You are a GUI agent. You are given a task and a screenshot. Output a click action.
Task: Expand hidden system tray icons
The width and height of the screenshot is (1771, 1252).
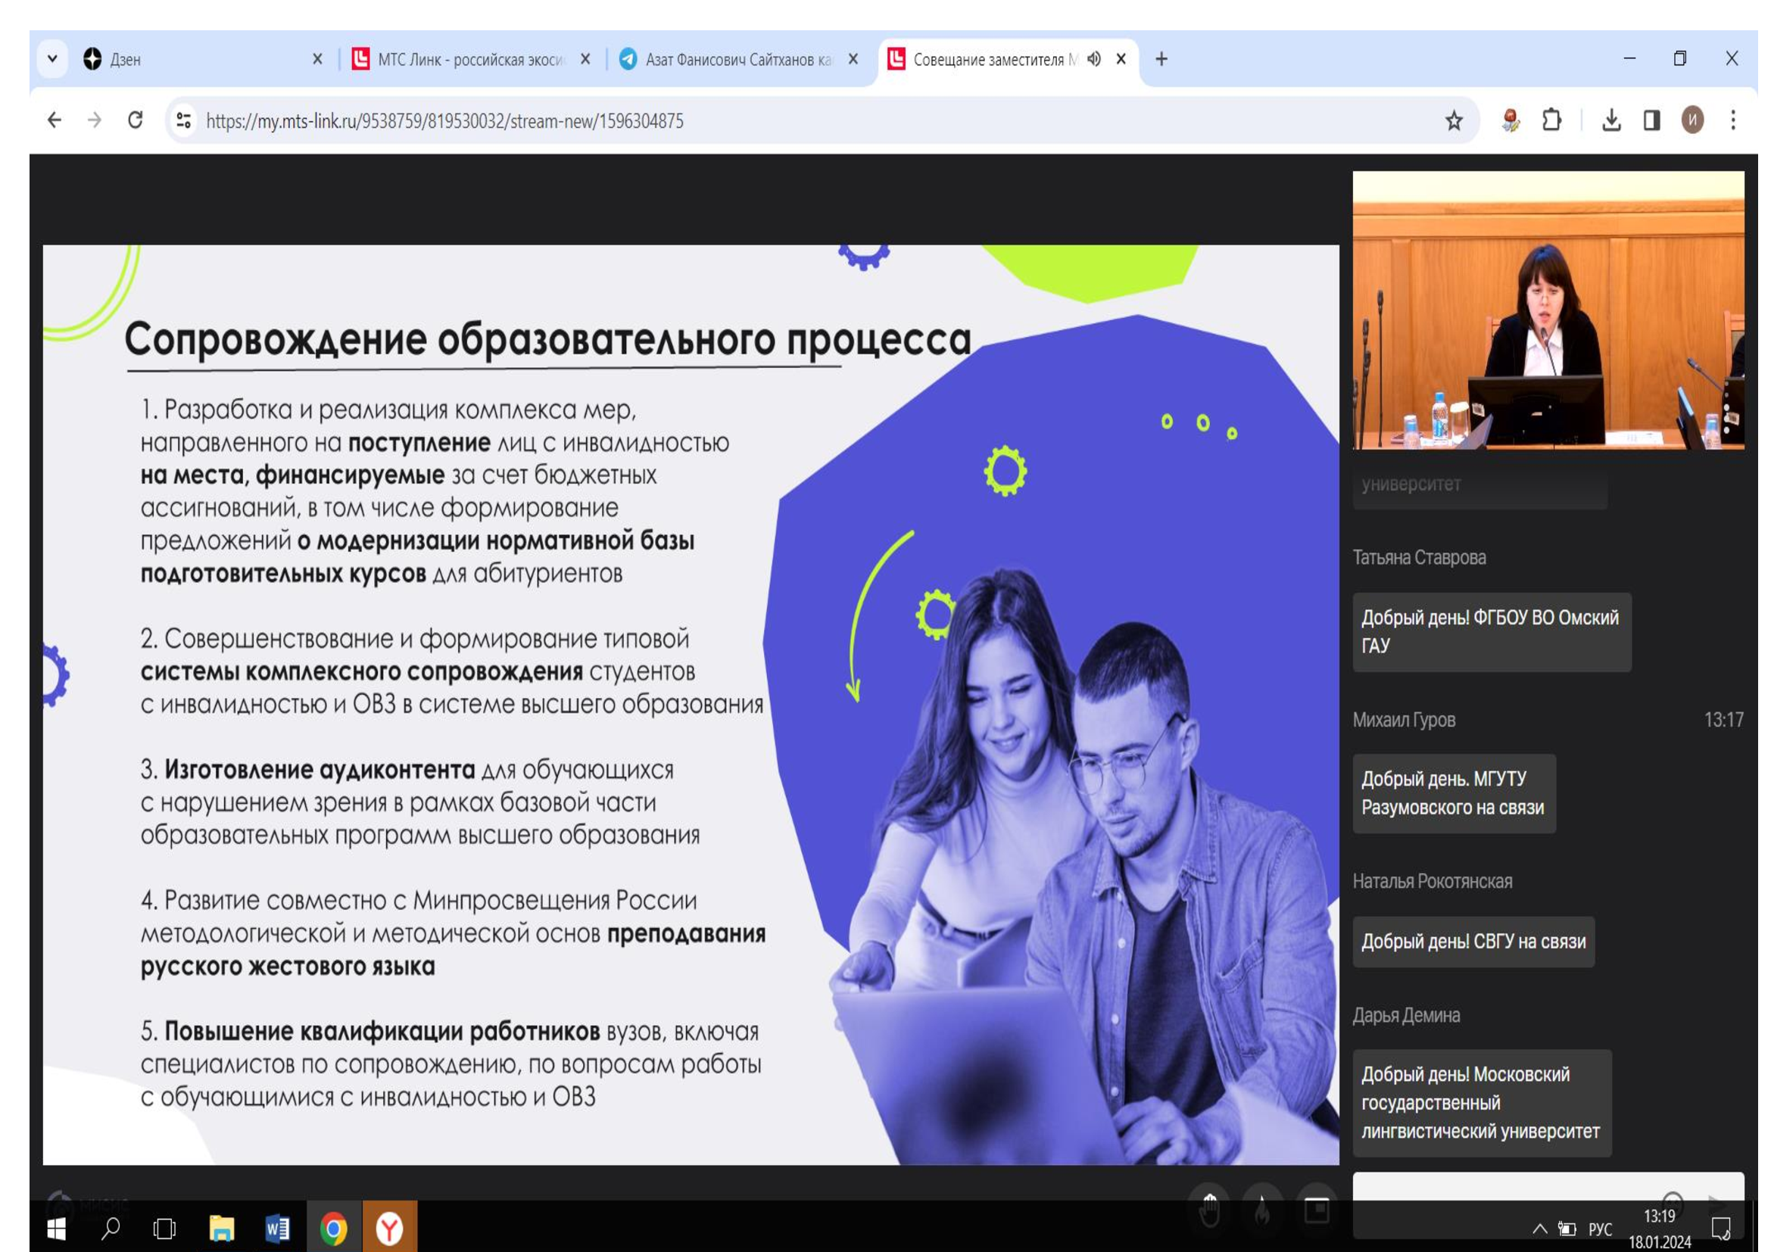(1539, 1228)
